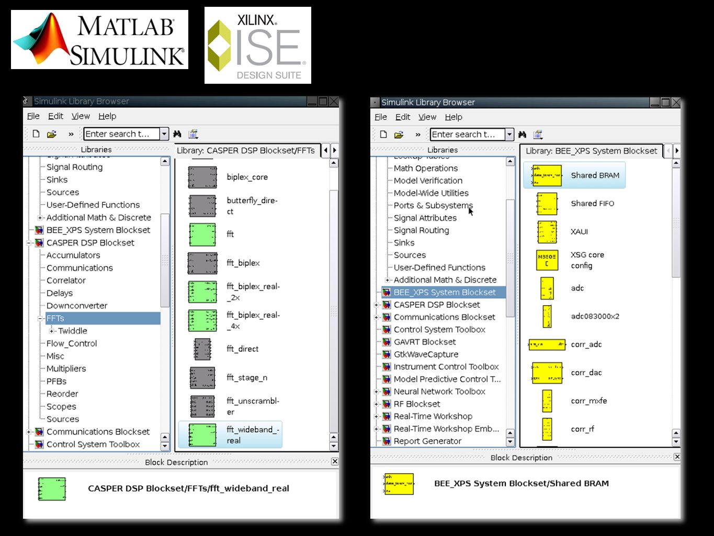Expand the RF Blockset node in the right tree
The height and width of the screenshot is (536, 714).
377,404
